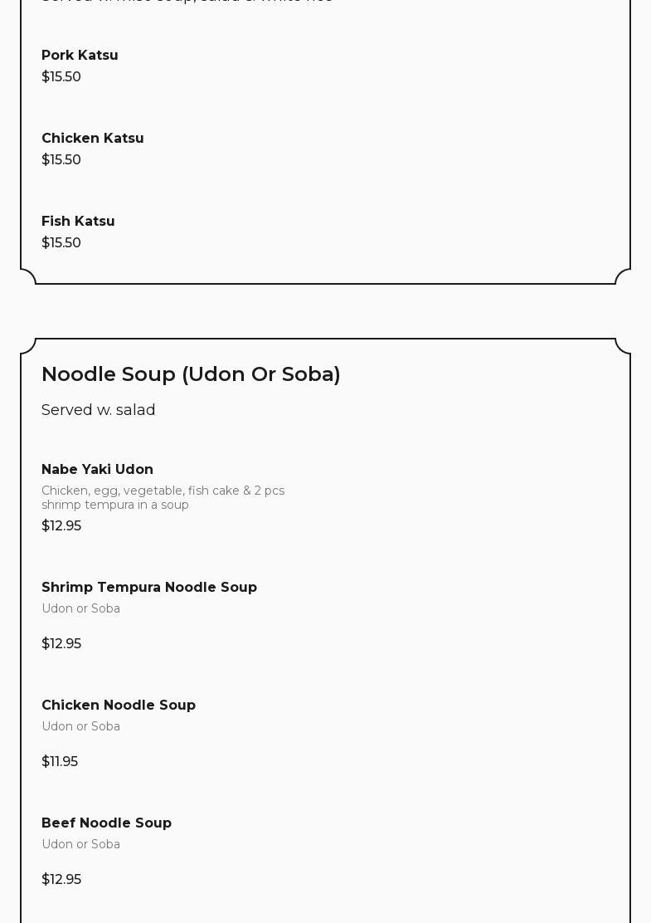Click the Nabe Yaki Udon ingredients description

coord(163,497)
